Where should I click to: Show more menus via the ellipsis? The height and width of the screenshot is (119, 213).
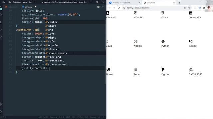[x=35, y=2]
